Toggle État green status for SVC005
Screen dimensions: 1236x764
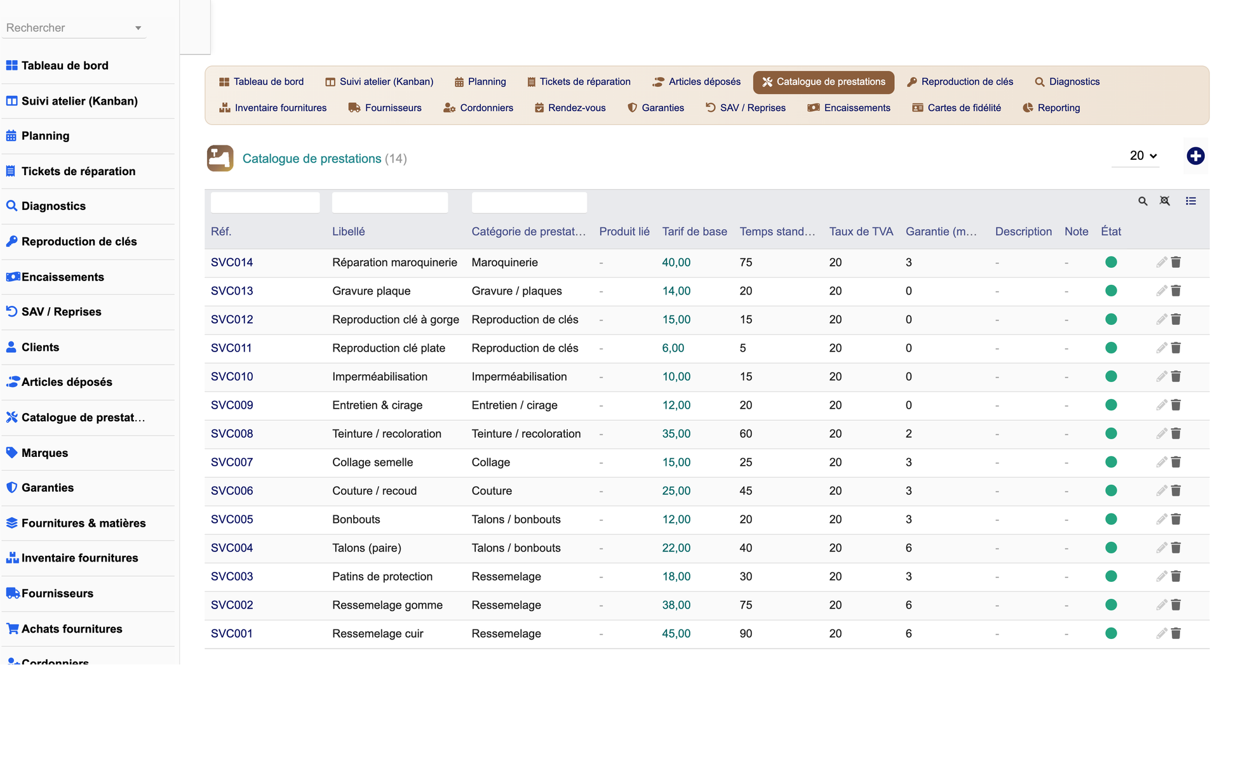pyautogui.click(x=1111, y=519)
